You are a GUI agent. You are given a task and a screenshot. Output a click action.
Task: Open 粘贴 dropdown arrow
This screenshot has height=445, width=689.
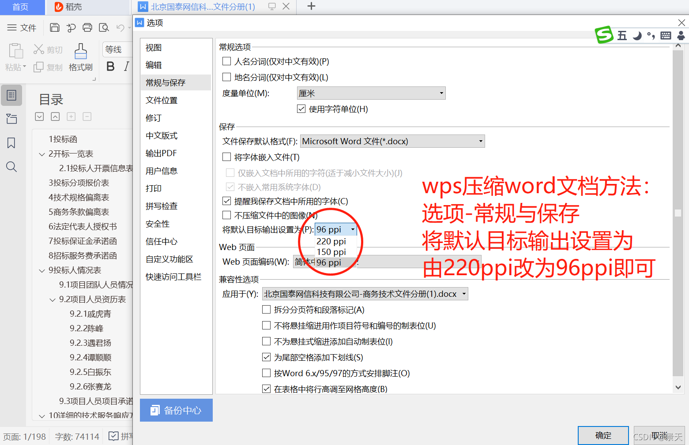tap(24, 67)
